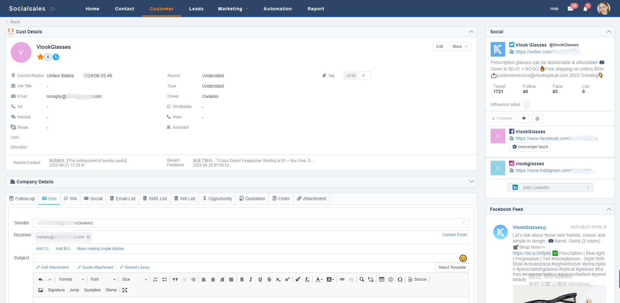Toggle the Followed button for Twitter
This screenshot has width=620, height=303.
[502, 118]
